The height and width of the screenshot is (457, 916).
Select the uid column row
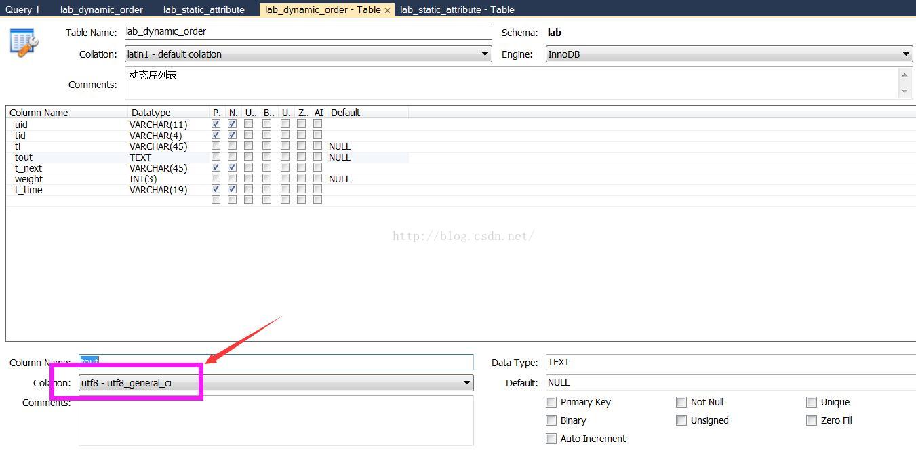coord(207,125)
